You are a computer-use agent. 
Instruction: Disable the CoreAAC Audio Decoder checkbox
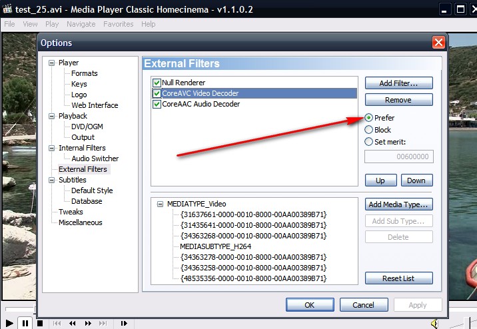pos(157,104)
